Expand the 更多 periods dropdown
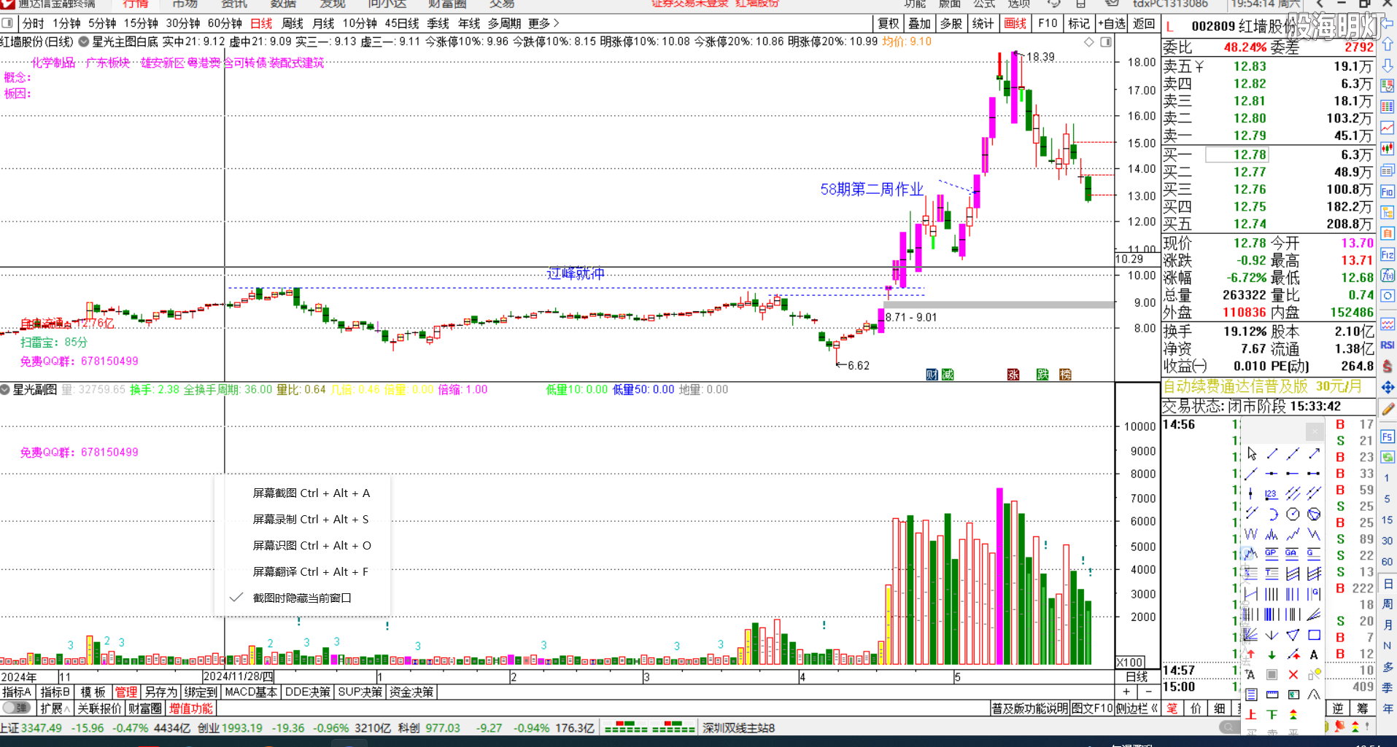 click(x=544, y=23)
